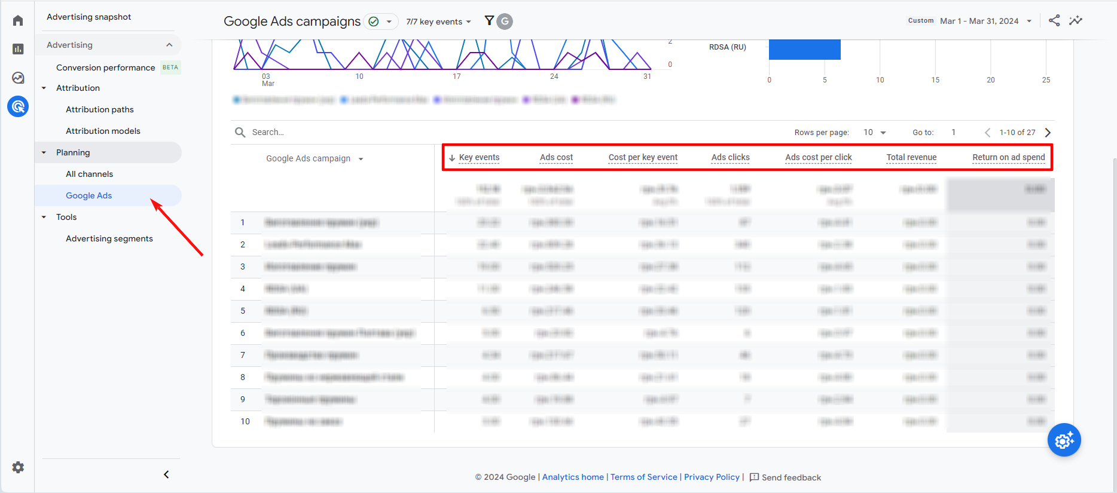Click the Analytics home link

573,477
